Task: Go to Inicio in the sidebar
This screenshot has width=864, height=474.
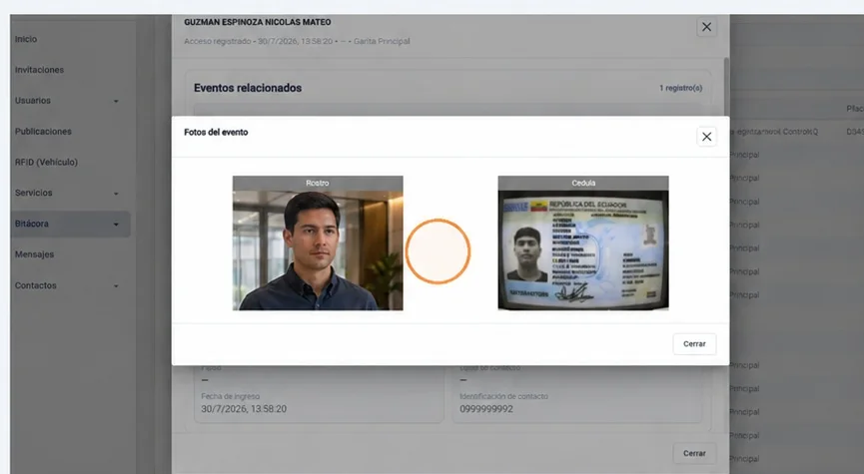Action: (26, 39)
